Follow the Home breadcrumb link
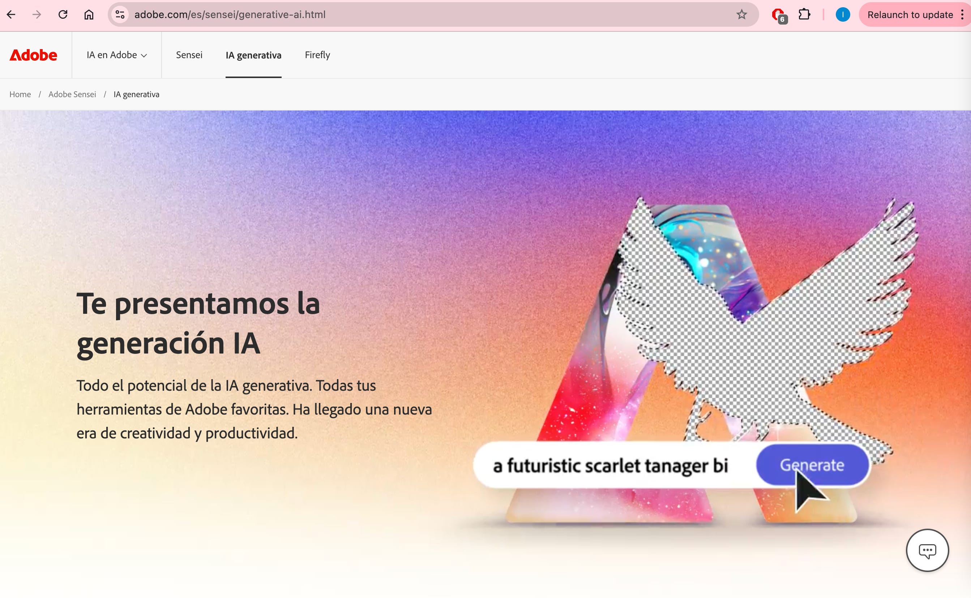The height and width of the screenshot is (598, 971). (x=20, y=94)
